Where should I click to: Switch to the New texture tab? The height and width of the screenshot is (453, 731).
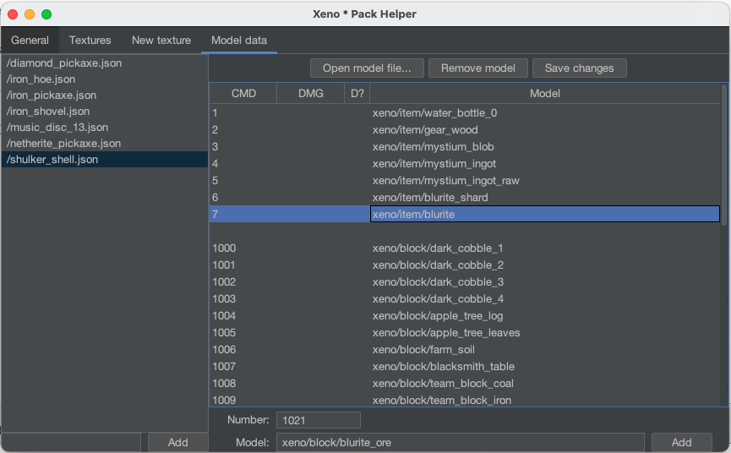coord(161,40)
